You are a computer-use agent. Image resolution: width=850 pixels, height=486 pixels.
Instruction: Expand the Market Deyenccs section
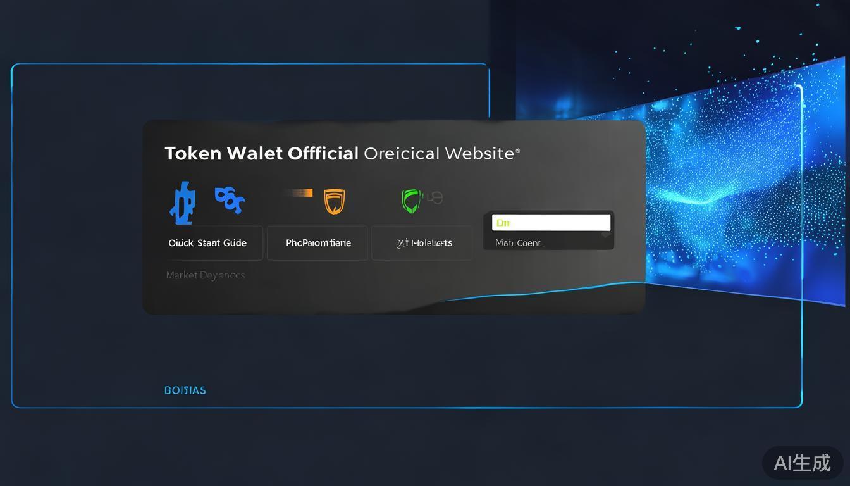(x=206, y=275)
